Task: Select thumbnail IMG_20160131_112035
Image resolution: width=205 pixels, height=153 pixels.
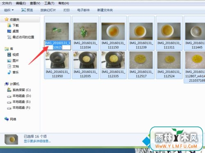Action: click(x=85, y=60)
